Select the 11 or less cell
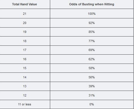This screenshot has width=134, height=109. pyautogui.click(x=25, y=104)
